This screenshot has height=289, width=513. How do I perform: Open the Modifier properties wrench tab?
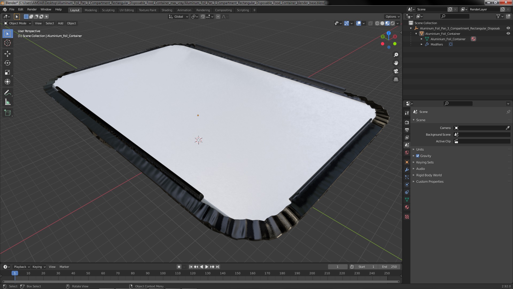point(407,170)
